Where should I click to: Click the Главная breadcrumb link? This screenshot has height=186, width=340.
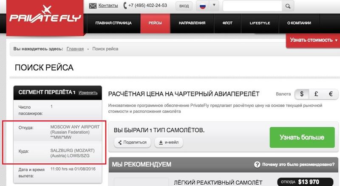75,49
